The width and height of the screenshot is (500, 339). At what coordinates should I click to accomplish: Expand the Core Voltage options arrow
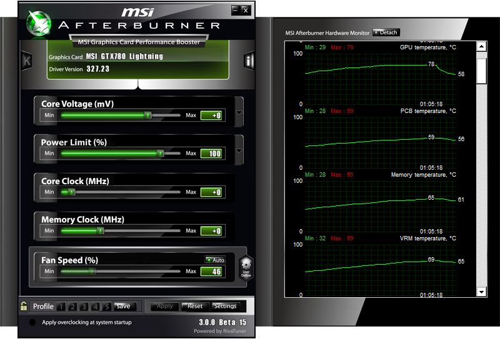(239, 112)
